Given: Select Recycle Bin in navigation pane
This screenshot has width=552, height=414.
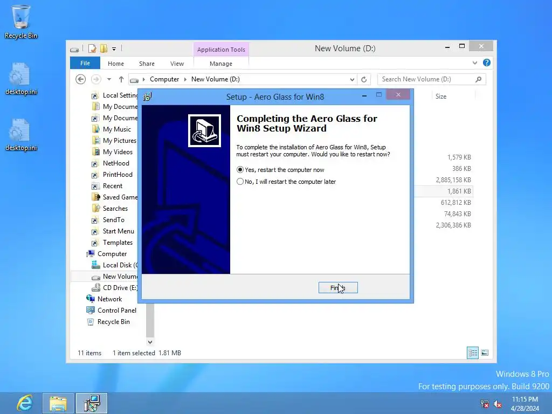Looking at the screenshot, I should click(108, 321).
